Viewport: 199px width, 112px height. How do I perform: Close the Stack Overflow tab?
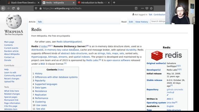click(x=39, y=3)
